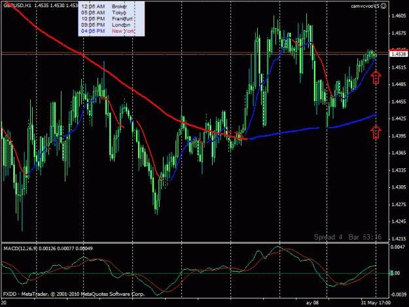Viewport: 409px width, 307px height.
Task: Click the 1.4425 price scale label
Action: [399, 118]
